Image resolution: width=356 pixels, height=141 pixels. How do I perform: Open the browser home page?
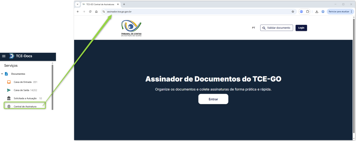[96, 12]
